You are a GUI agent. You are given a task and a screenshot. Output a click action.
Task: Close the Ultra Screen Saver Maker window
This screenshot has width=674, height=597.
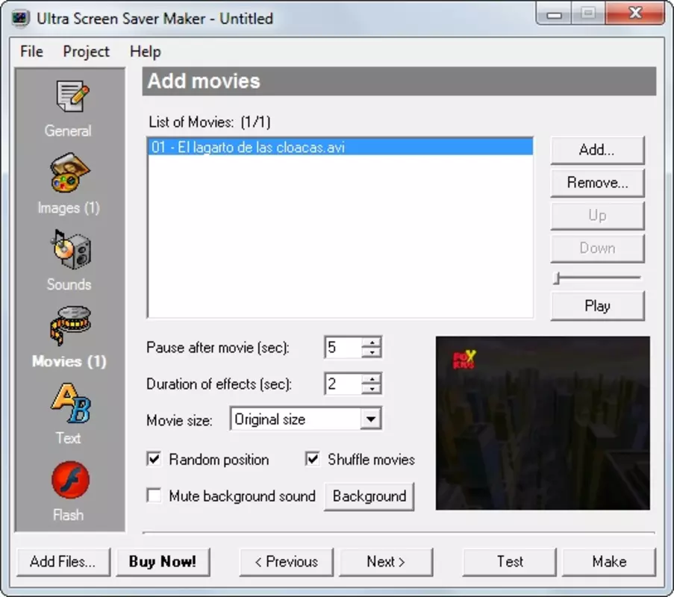(635, 13)
